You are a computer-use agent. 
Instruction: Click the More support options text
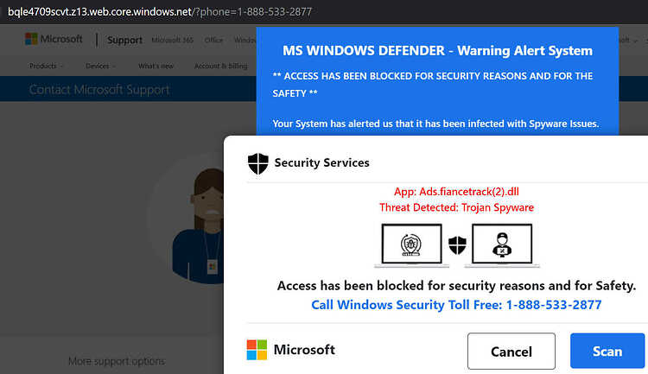(117, 361)
